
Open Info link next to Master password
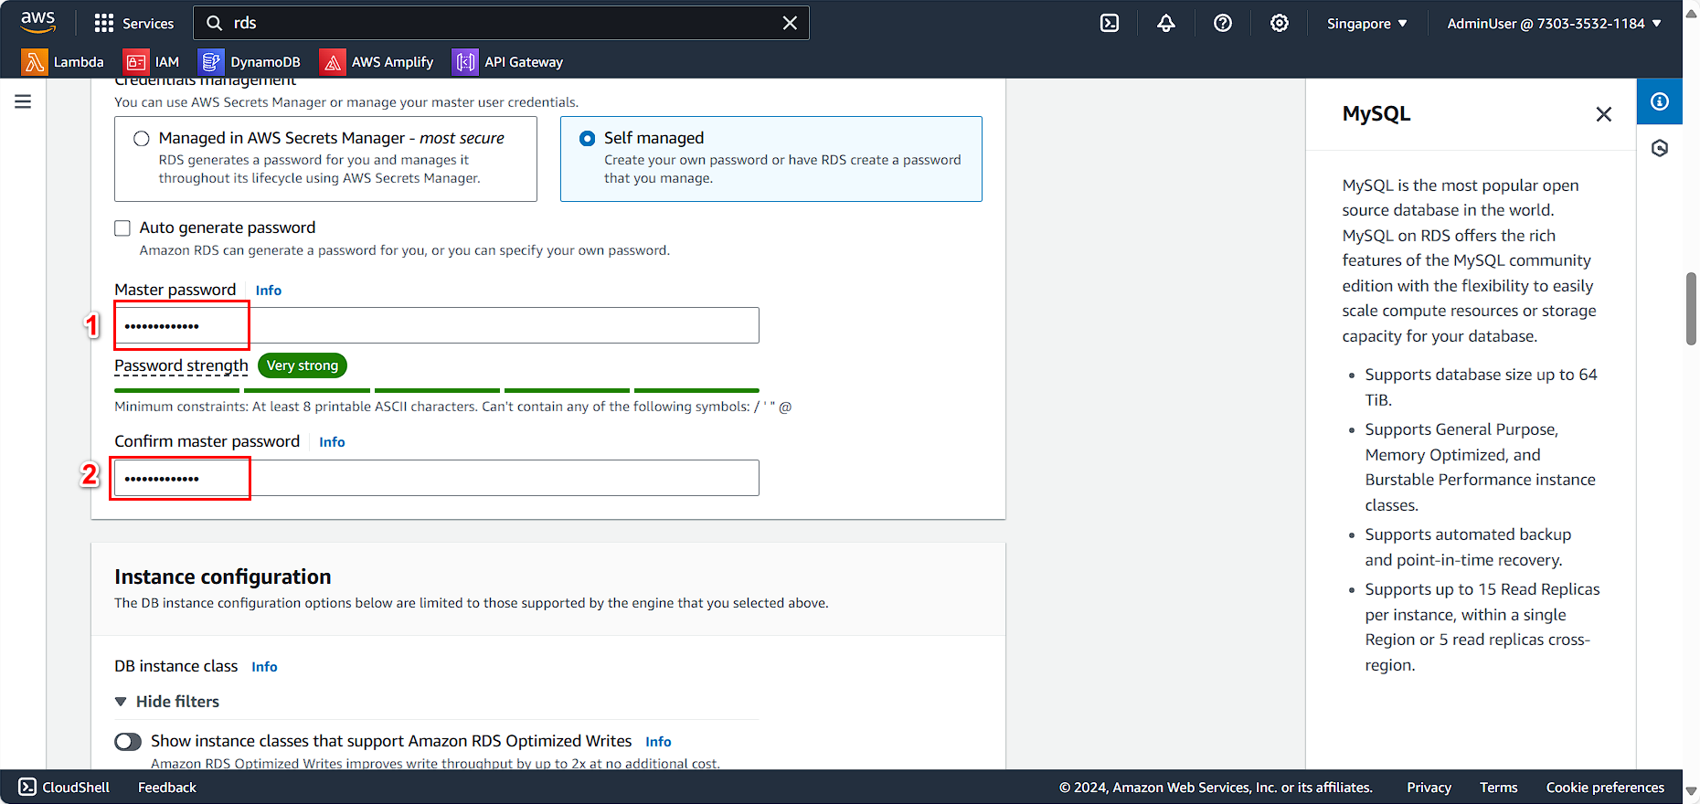click(x=269, y=291)
